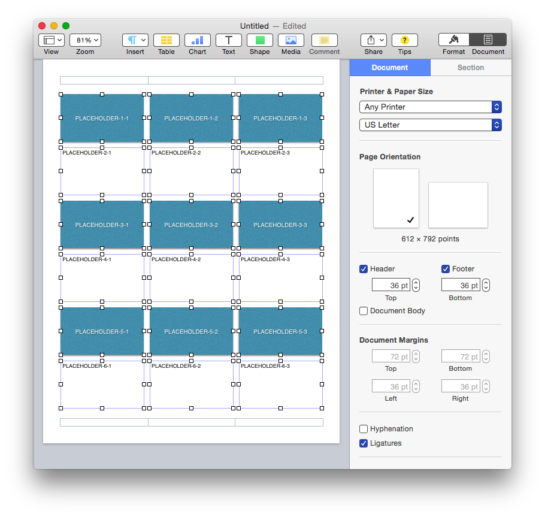Click the Share button
545x517 pixels.
(x=373, y=40)
